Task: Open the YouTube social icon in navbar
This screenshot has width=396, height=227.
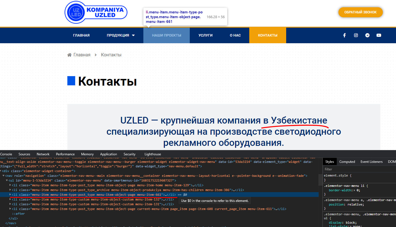Action: pyautogui.click(x=379, y=35)
